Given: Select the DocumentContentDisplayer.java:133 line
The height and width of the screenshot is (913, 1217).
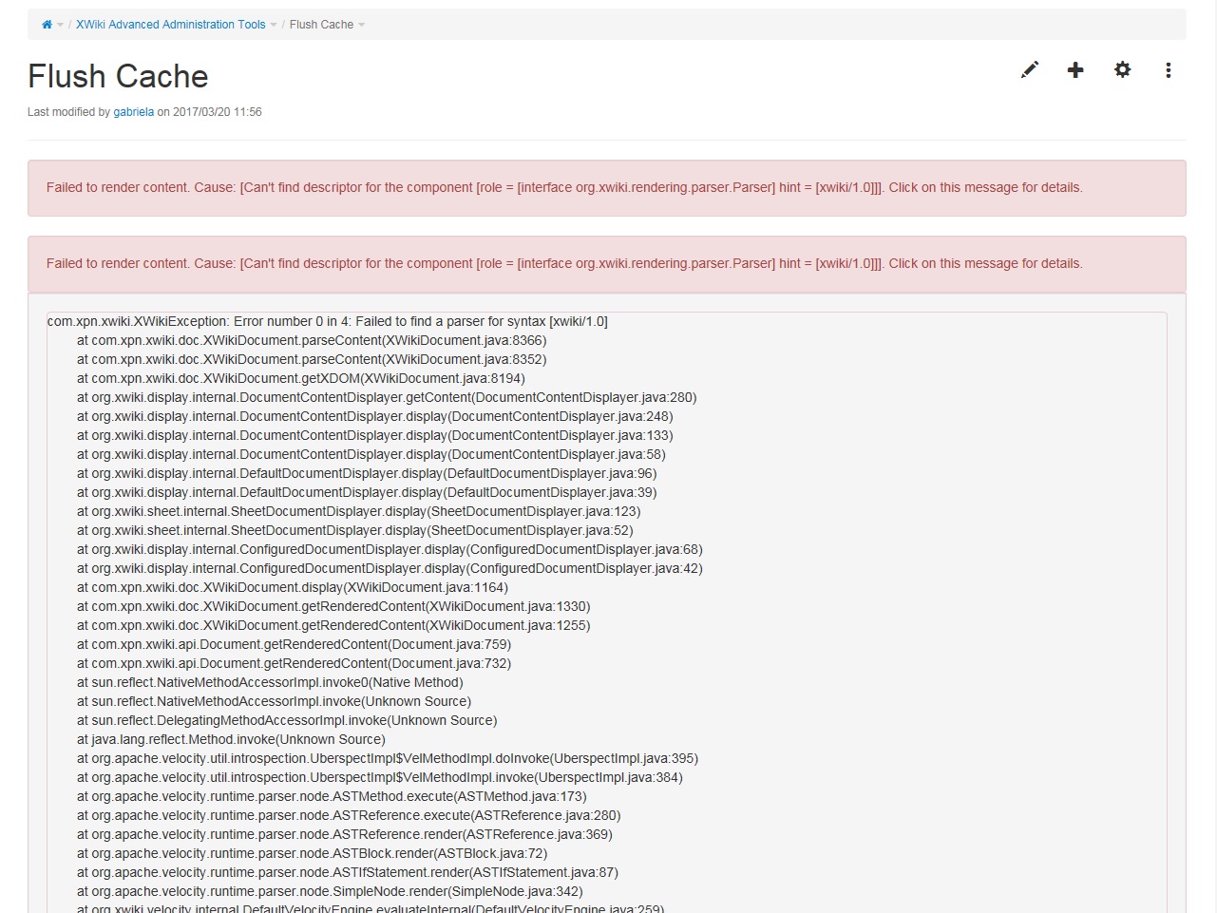Looking at the screenshot, I should (x=375, y=435).
